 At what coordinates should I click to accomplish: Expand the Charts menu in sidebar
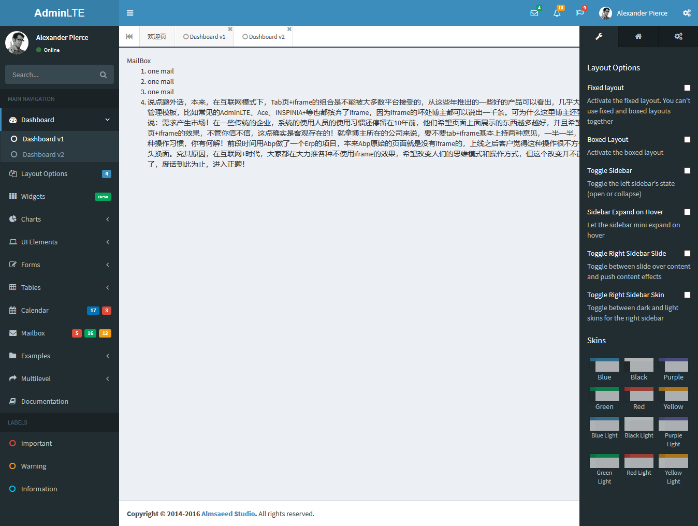pos(60,219)
